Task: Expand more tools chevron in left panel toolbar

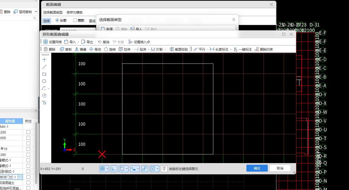Action: tap(36, 12)
